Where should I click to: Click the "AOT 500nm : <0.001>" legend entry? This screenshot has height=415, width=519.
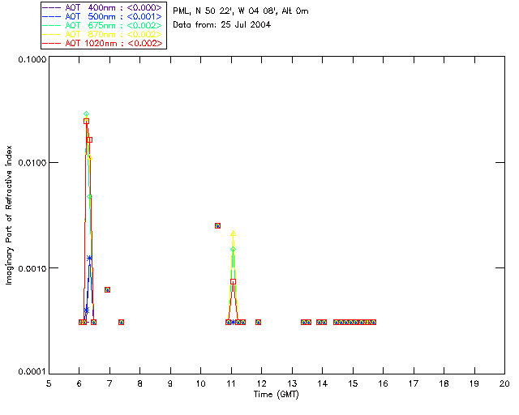(x=104, y=16)
